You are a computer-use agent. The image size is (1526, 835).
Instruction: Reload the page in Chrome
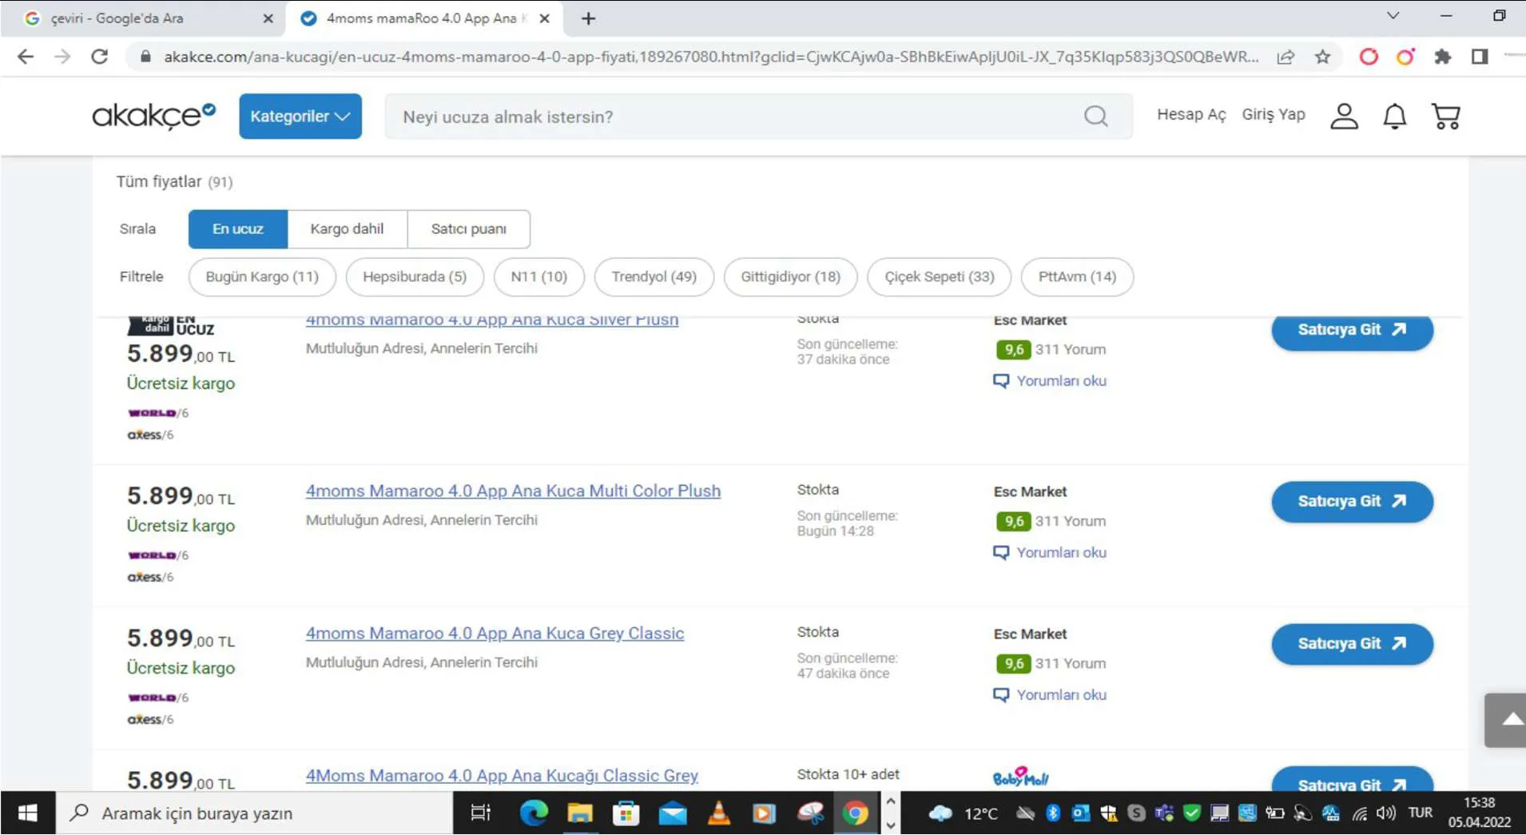(99, 57)
